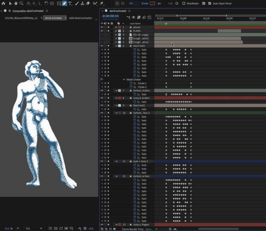Click the work area end handle
Image resolution: width=266 pixels, height=231 pixels.
(226, 16)
